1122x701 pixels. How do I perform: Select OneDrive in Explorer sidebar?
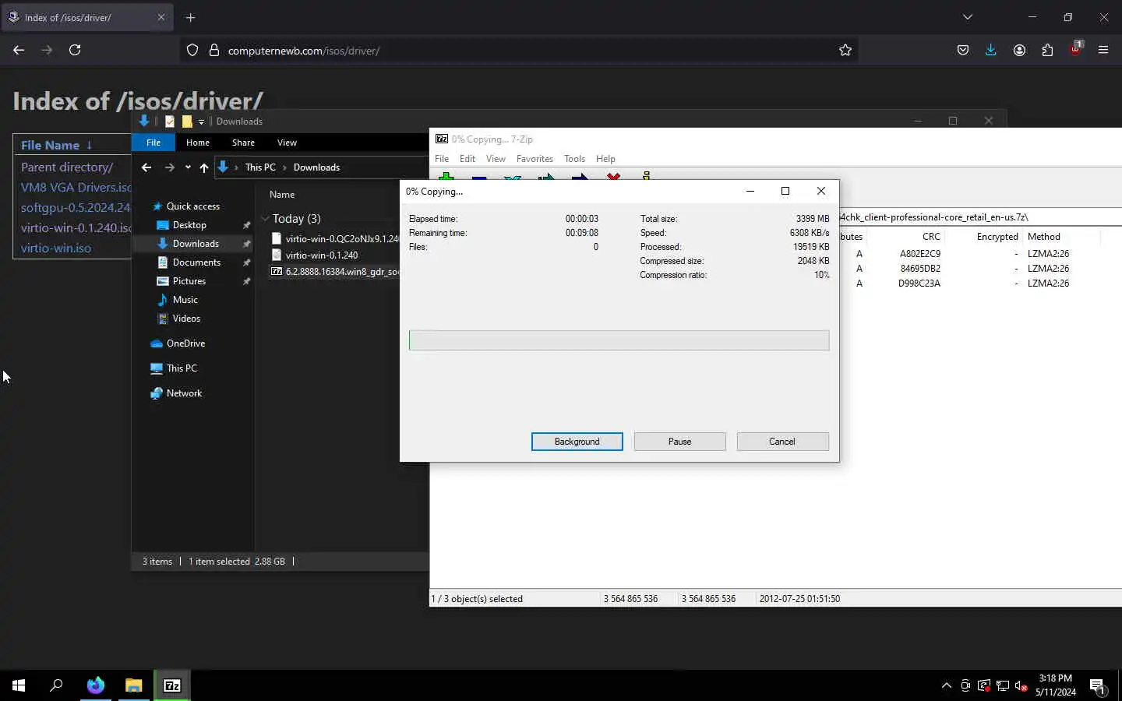[185, 343]
